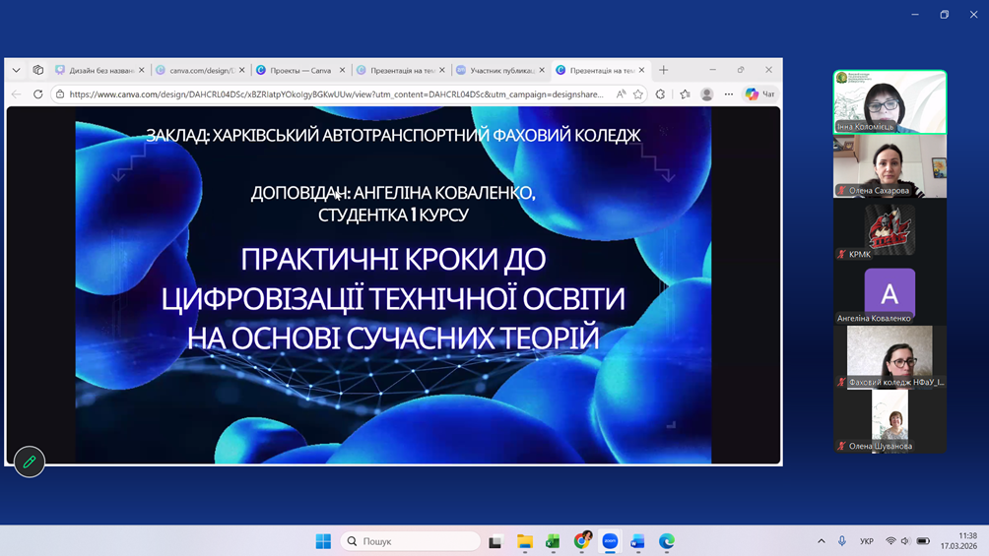
Task: Show hidden system tray icons
Action: [x=821, y=541]
